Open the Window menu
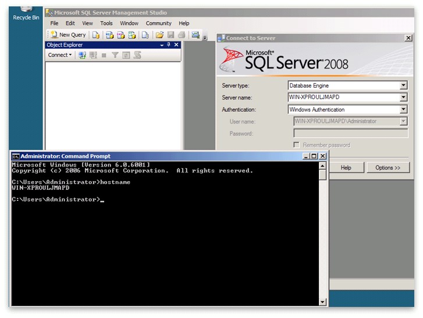This screenshot has height=318, width=423. point(129,23)
